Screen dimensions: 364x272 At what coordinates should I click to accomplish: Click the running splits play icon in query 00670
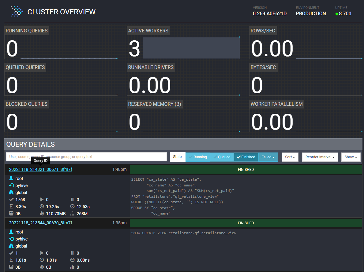point(42,253)
